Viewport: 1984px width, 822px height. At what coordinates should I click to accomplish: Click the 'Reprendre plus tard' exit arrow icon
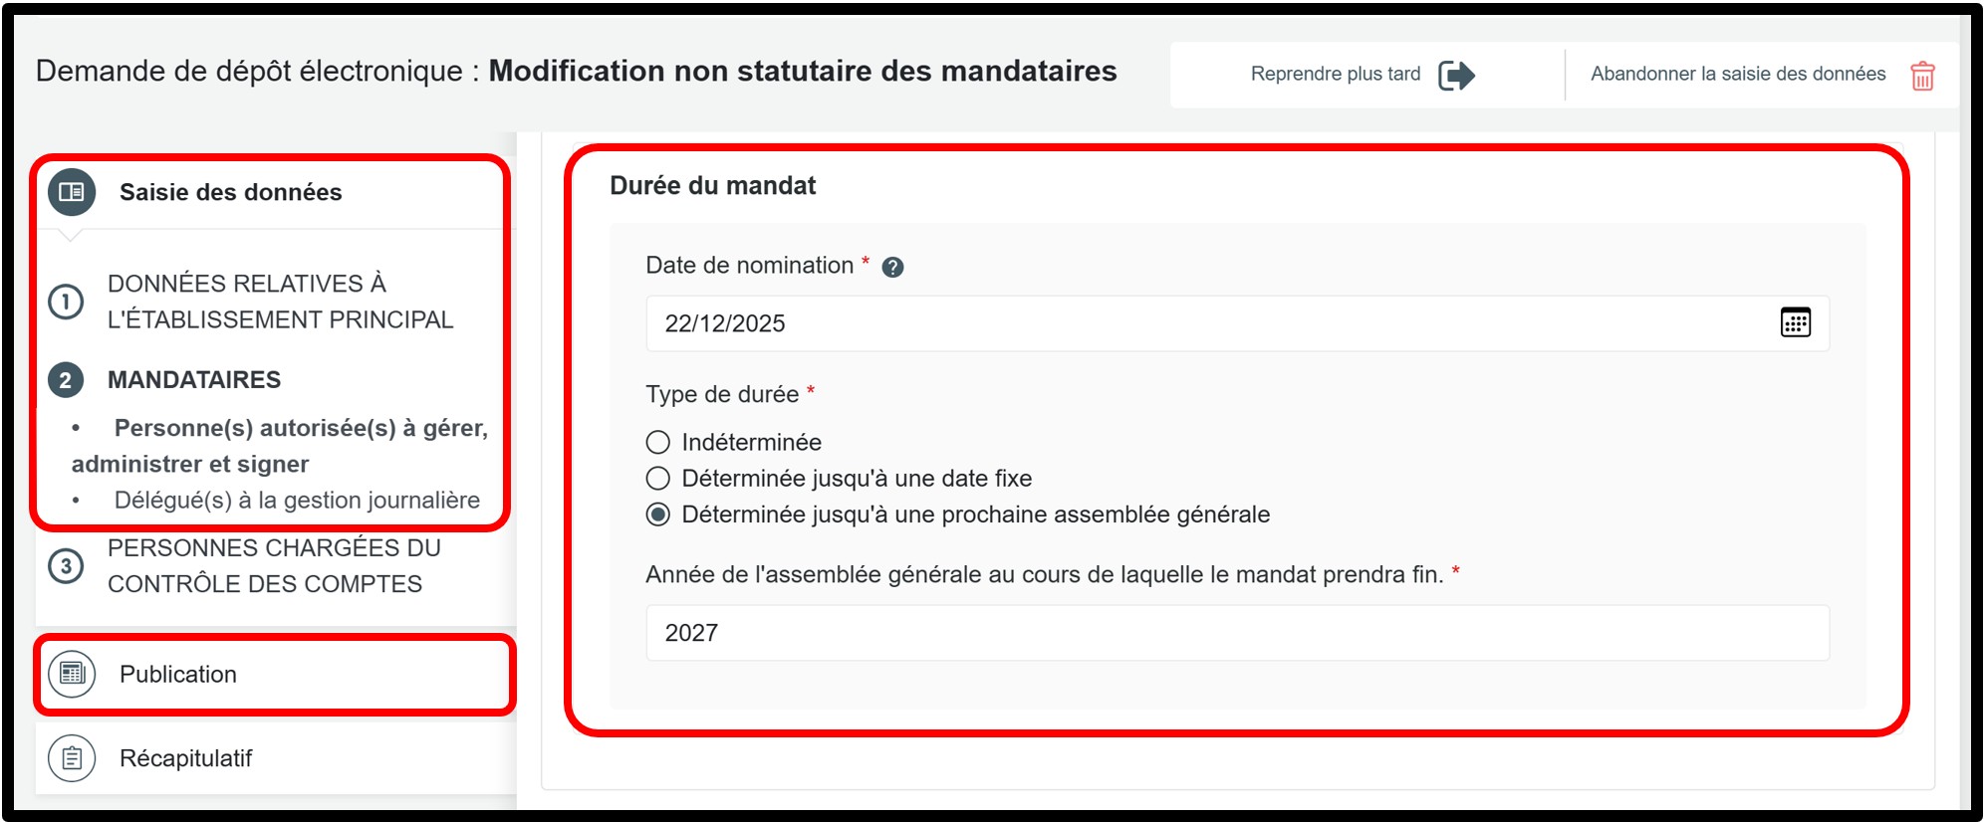click(x=1456, y=75)
